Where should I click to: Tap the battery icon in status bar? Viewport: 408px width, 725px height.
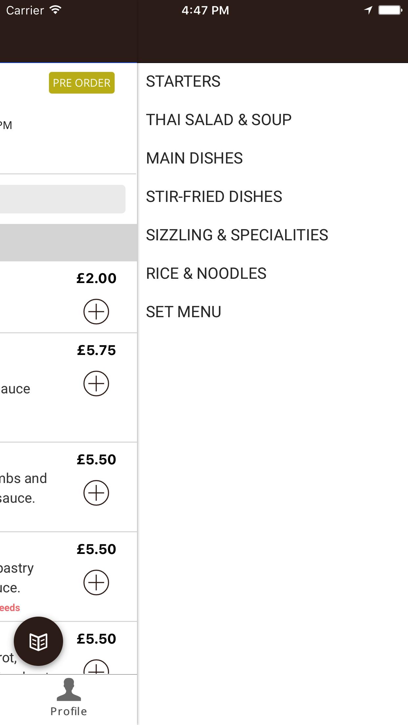390,10
